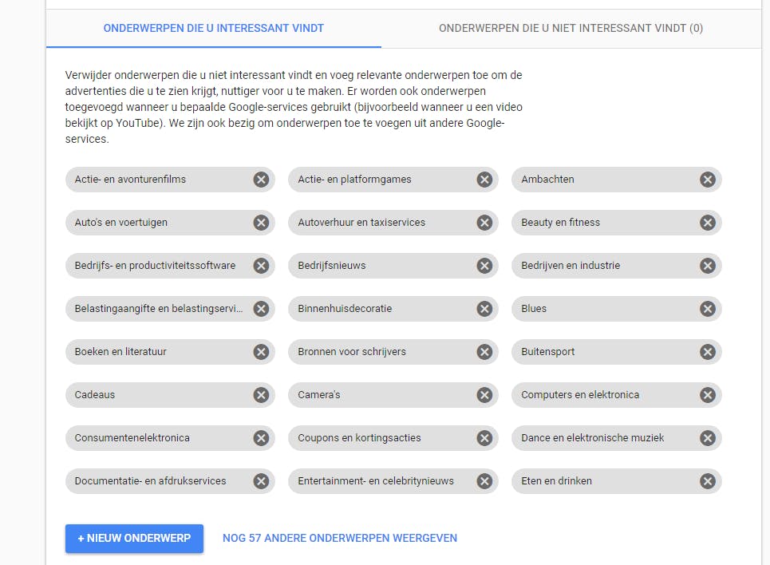This screenshot has width=770, height=565.
Task: Open 'Onderwerpen die u niet interessant vindt' tab
Action: 571,29
